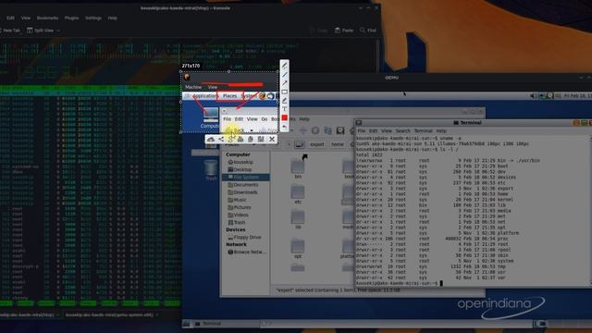Click root filesystem drive button in location bar
Image resolution: width=592 pixels, height=333 pixels.
click(x=300, y=144)
